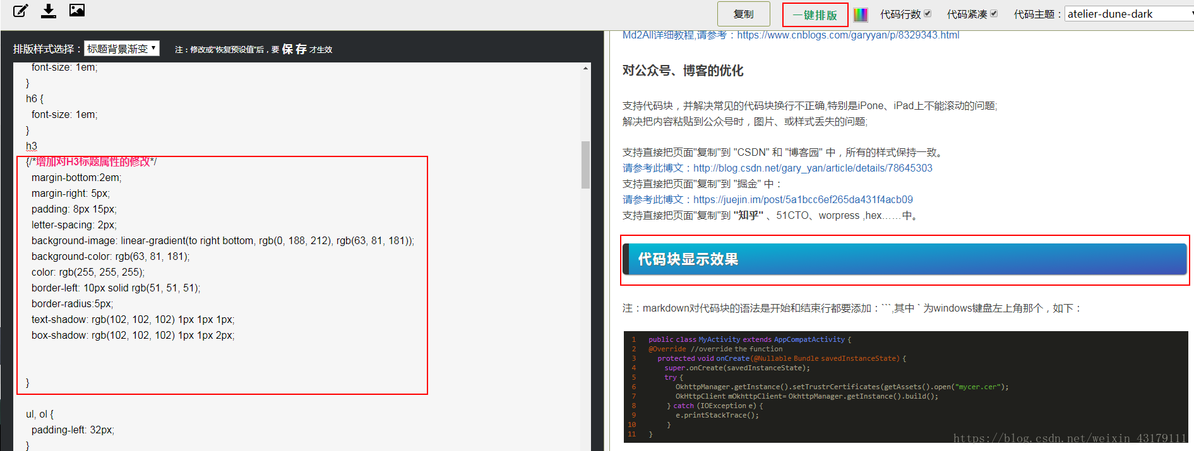
Task: Click the insert image icon
Action: 77,10
